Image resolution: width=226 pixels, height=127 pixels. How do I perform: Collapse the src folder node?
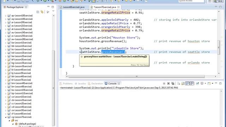10,121
